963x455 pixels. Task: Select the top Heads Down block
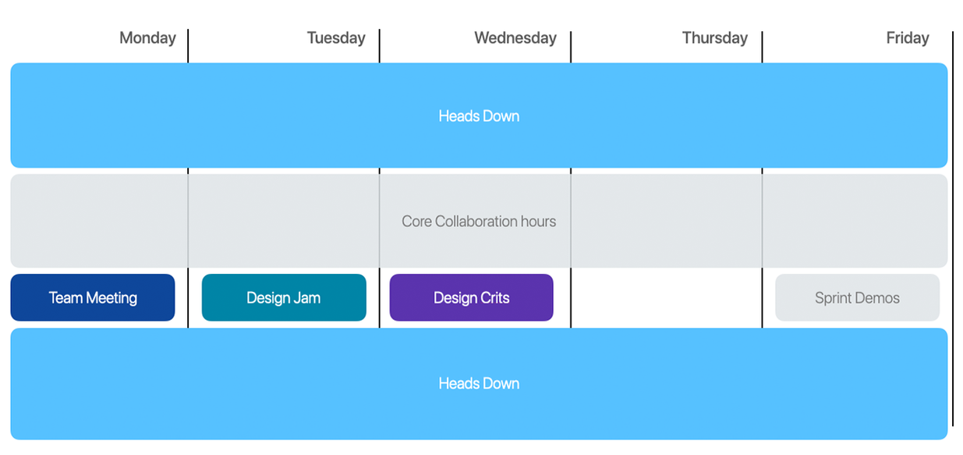click(479, 116)
